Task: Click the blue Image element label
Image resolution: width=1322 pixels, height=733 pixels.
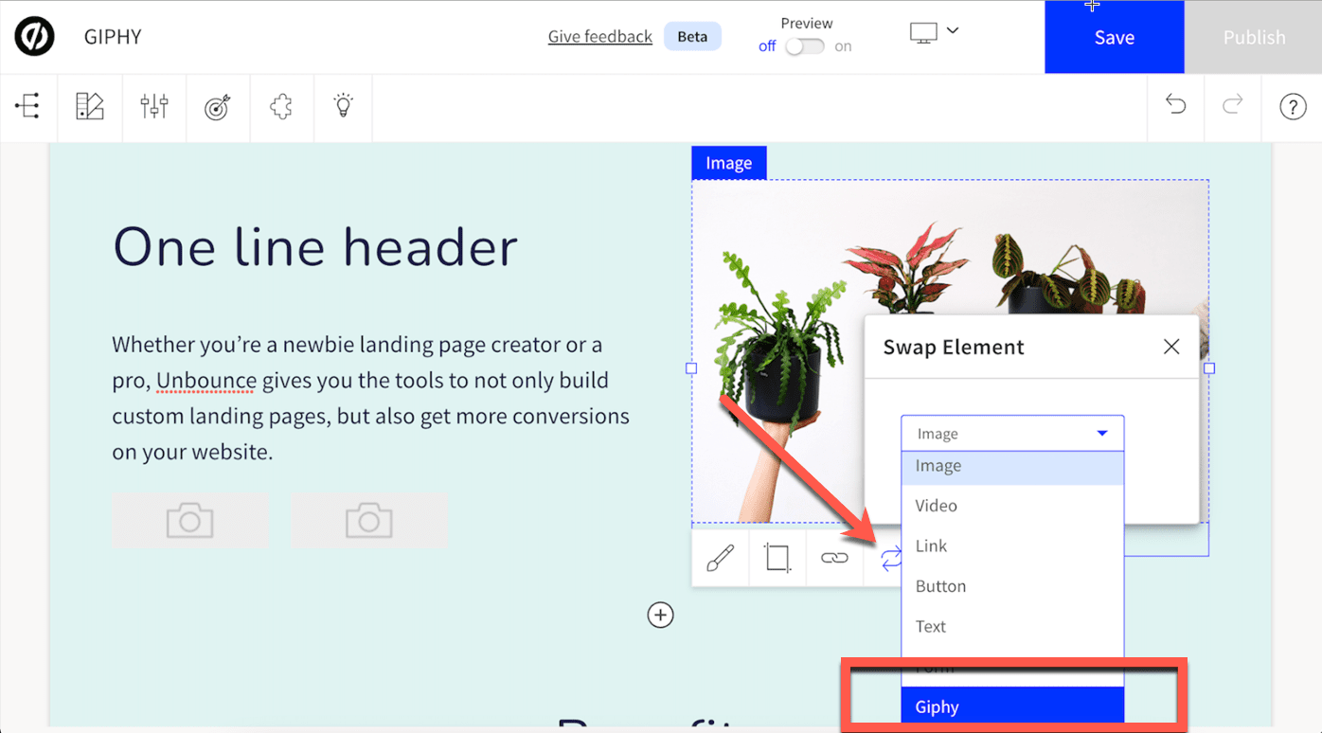Action: click(728, 163)
